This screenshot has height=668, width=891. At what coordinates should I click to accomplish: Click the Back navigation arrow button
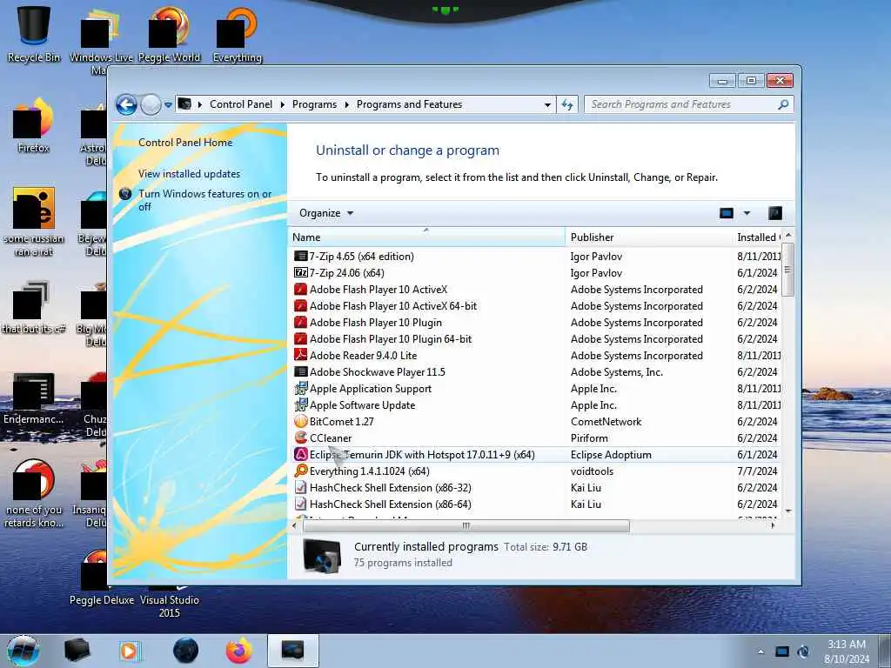point(126,104)
